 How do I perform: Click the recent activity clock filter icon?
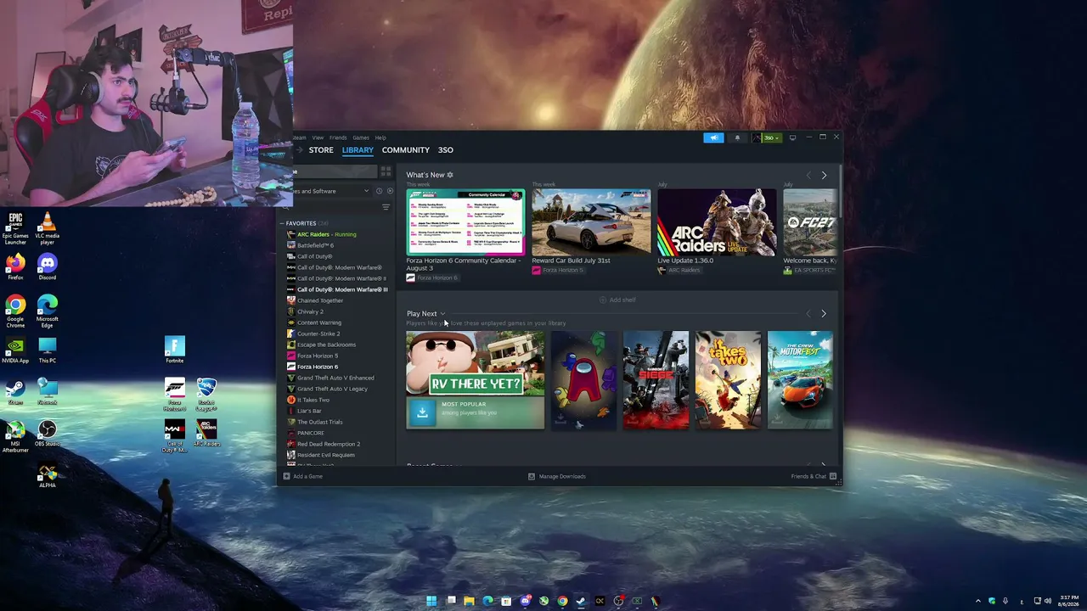[379, 191]
